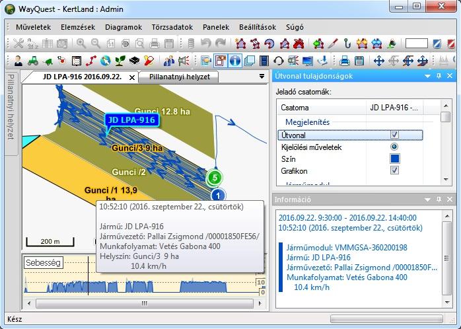Open the Információ panel dropdown arrow
This screenshot has width=461, height=329.
coord(427,200)
